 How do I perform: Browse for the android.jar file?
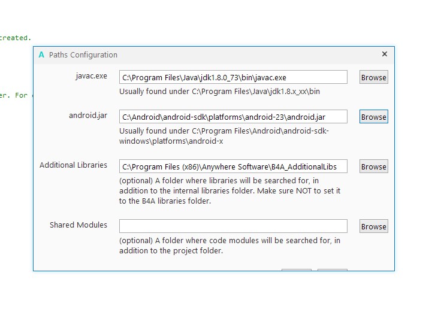(373, 117)
